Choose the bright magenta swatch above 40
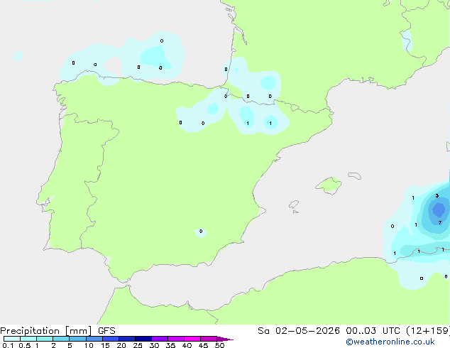The image size is (450, 348). point(192,339)
